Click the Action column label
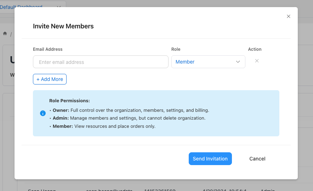 [x=255, y=49]
